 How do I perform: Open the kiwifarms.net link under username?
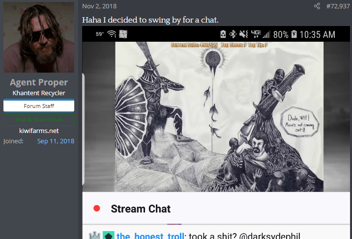click(39, 131)
